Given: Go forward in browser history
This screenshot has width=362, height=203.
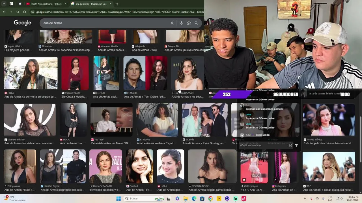Looking at the screenshot, I should coord(11,12).
